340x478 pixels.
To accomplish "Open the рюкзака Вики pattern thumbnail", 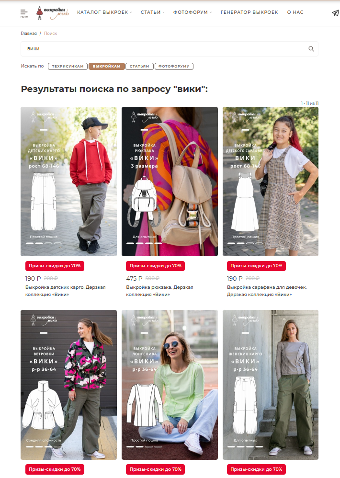I will pyautogui.click(x=170, y=182).
